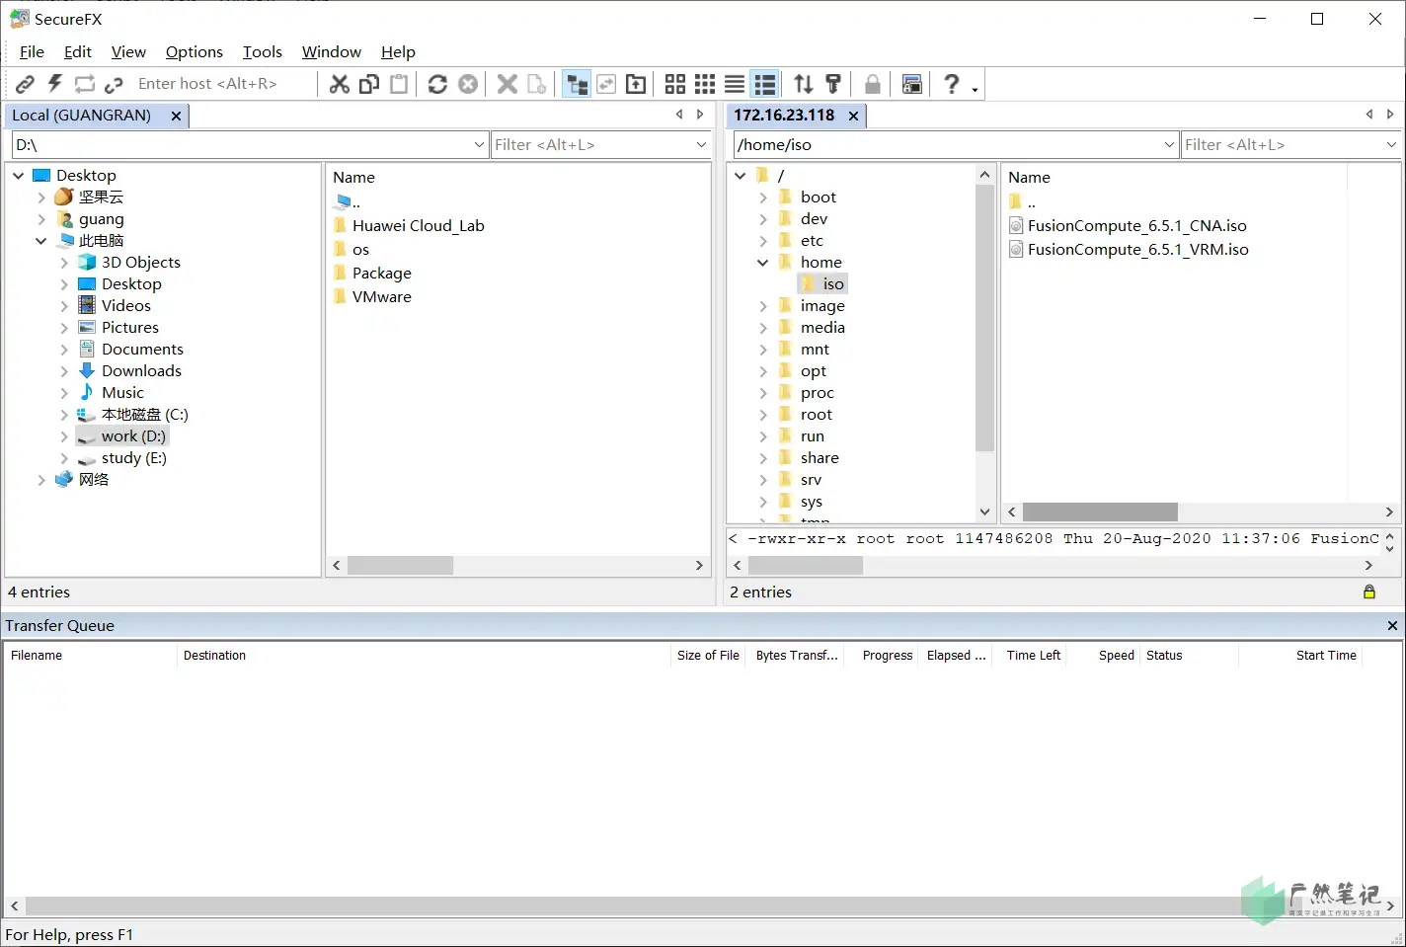This screenshot has height=947, width=1406.
Task: Switch to small icons view
Action: (705, 84)
